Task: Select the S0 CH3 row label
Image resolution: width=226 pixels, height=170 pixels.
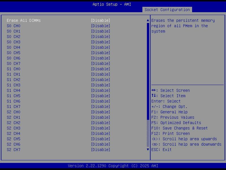Action: [14, 42]
